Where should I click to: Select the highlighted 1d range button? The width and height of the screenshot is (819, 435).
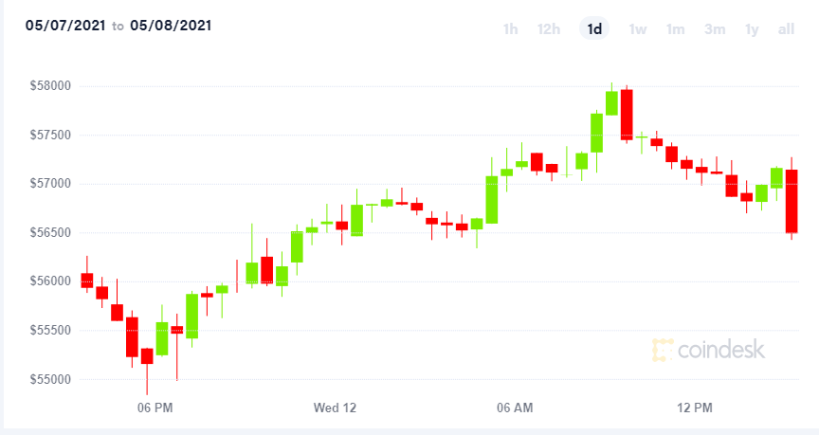coord(594,28)
